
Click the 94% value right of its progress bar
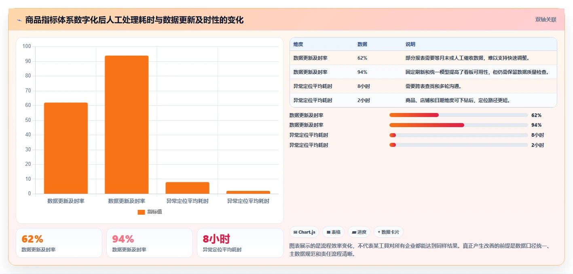536,125
